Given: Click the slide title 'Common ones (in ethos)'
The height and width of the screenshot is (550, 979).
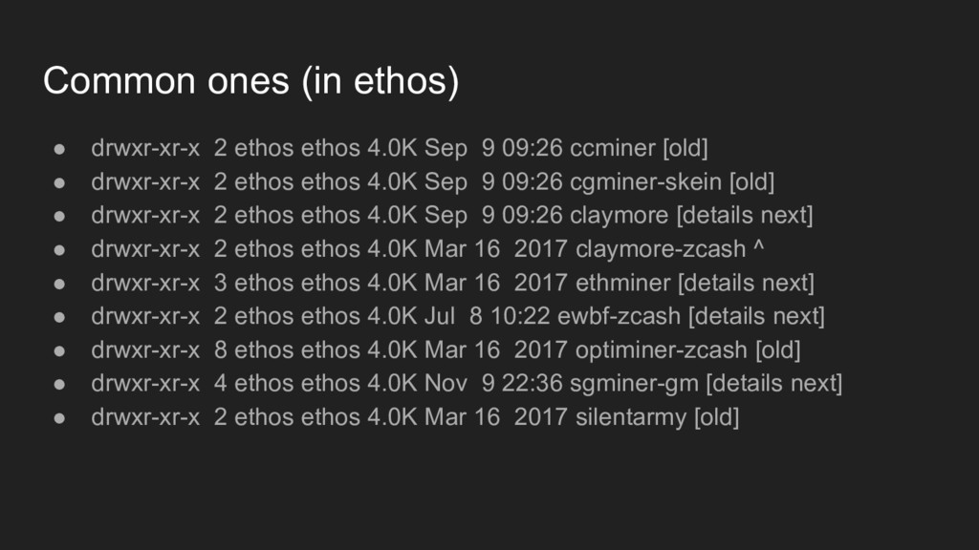Looking at the screenshot, I should coord(251,82).
